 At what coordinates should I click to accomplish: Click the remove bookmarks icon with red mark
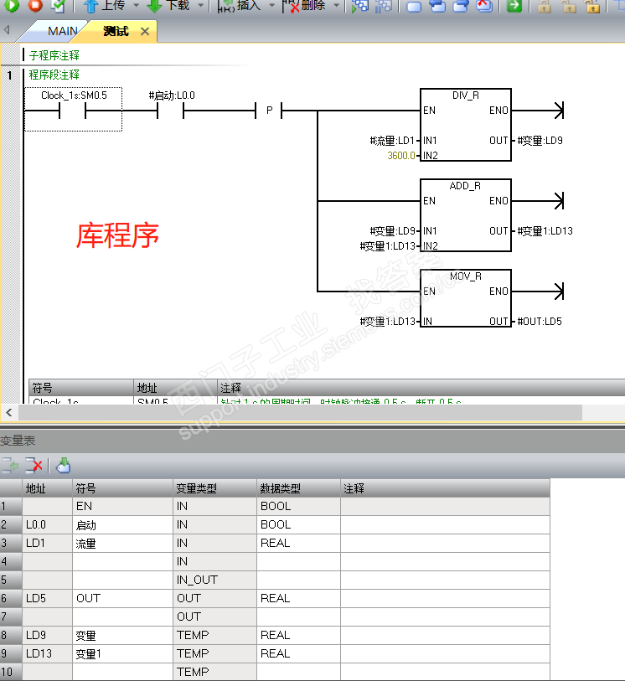tap(484, 6)
